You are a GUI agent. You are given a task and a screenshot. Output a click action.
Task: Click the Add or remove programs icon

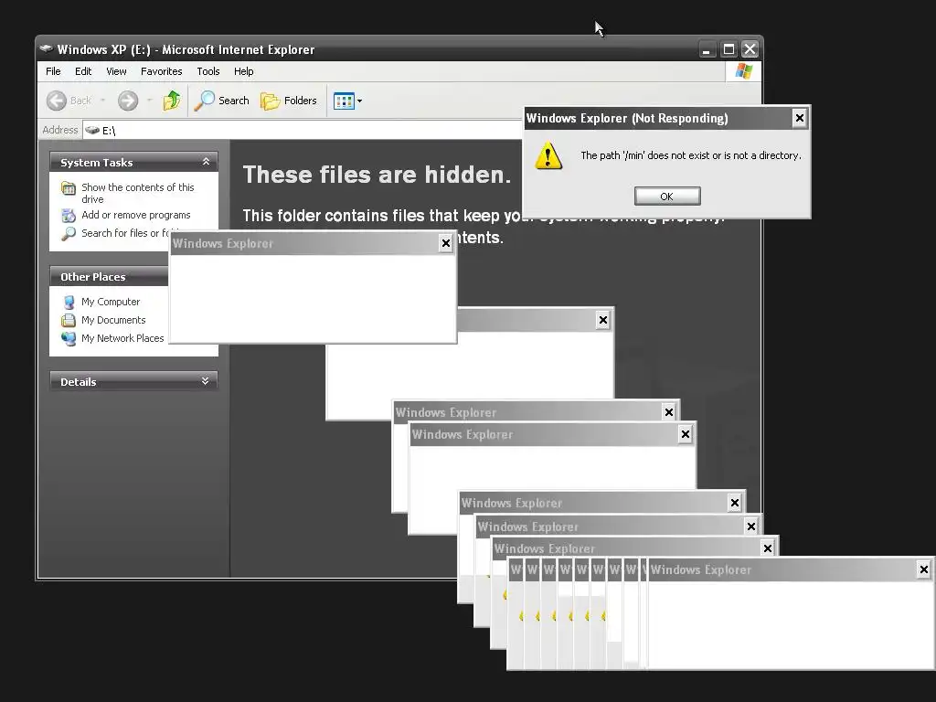(x=69, y=215)
